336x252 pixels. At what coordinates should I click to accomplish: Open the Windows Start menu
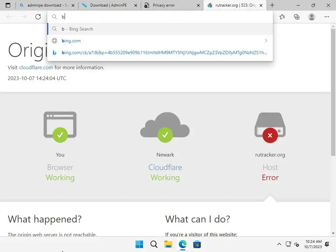pos(139,244)
